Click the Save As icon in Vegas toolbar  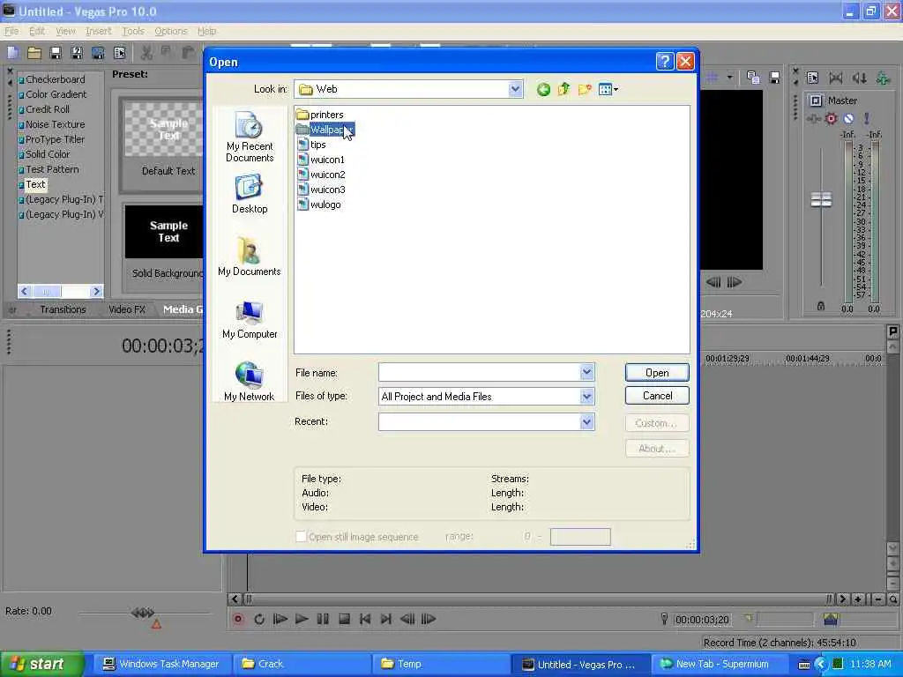pos(77,53)
